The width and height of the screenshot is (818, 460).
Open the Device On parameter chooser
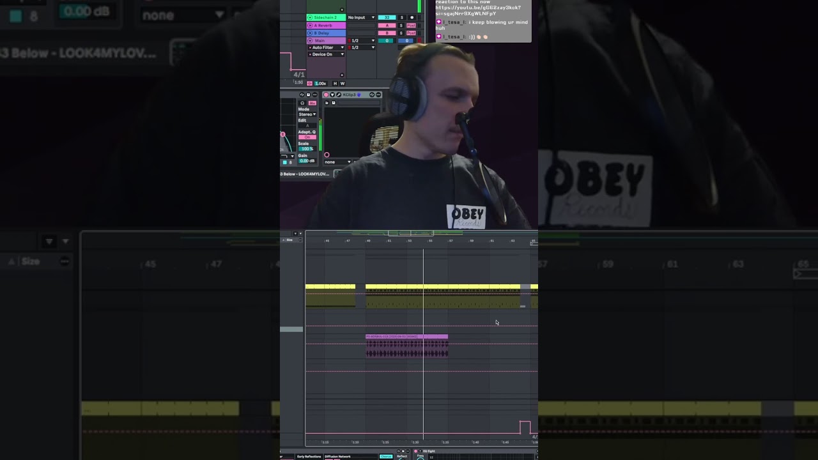pos(326,54)
